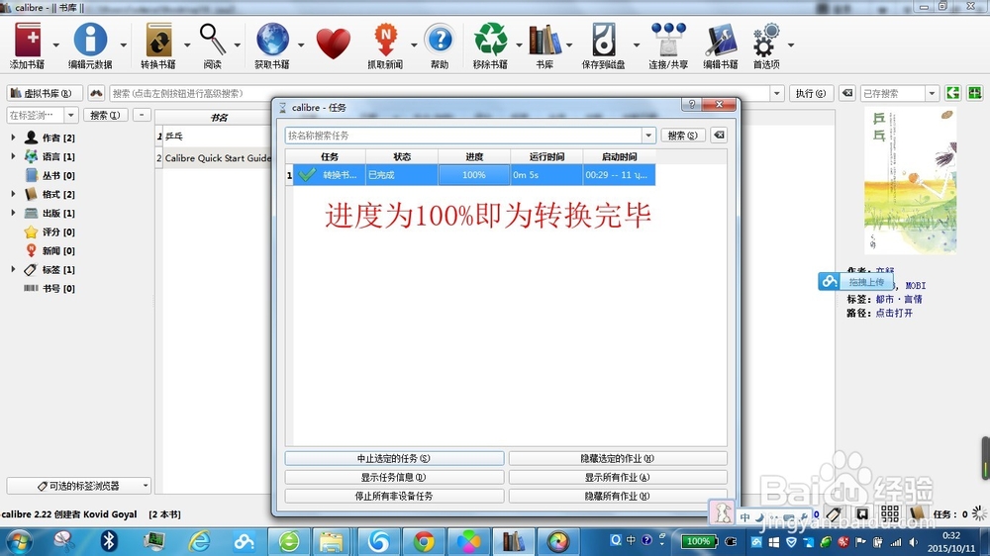990x556 pixels.
Task: Click the Add books (添加书籍) icon
Action: tap(28, 41)
